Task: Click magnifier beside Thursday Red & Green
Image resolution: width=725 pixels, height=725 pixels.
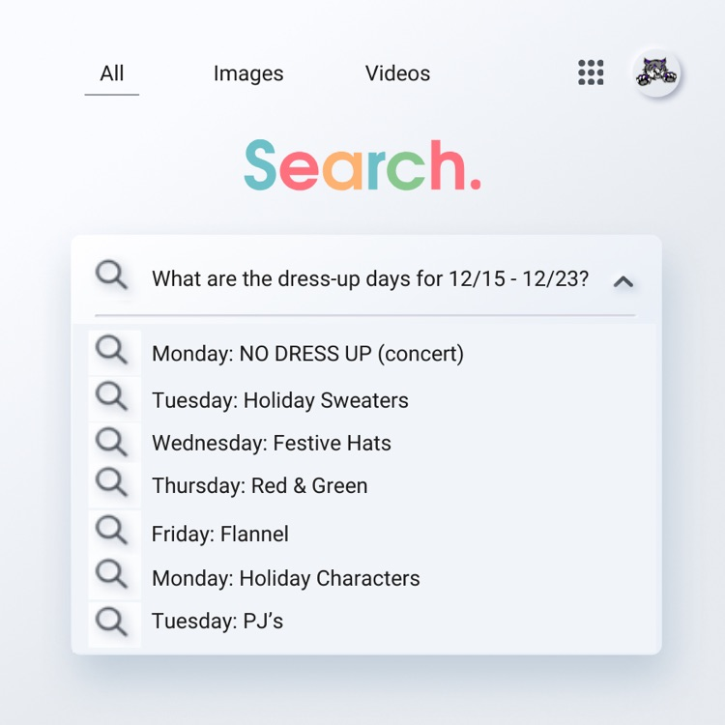Action: (x=112, y=483)
